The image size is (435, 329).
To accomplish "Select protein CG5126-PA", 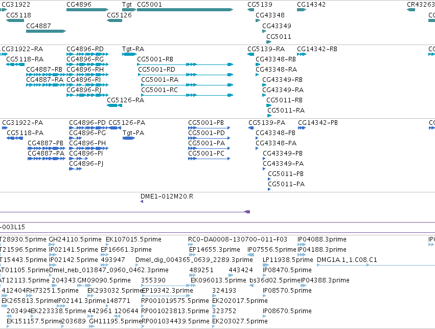I will pos(127,123).
